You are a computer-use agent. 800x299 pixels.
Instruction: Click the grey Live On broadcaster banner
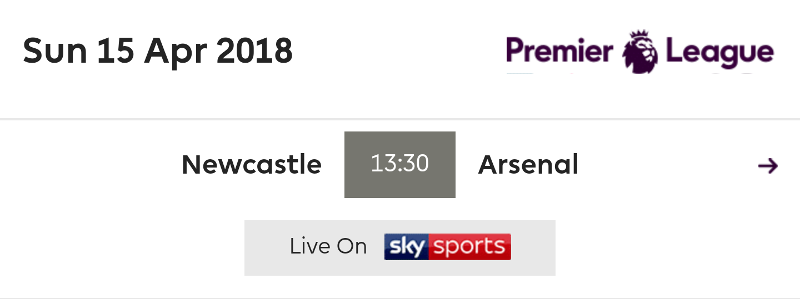[400, 248]
